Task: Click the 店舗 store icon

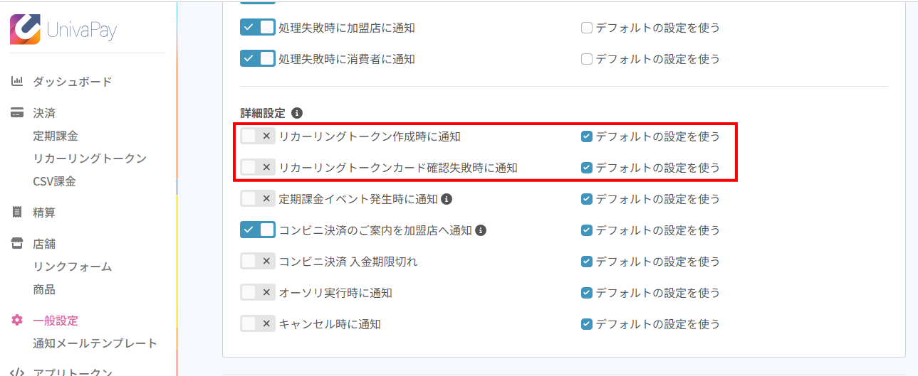Action: [17, 244]
